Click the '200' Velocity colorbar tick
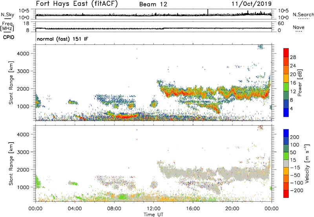This screenshot has height=217, width=314. [x=295, y=137]
